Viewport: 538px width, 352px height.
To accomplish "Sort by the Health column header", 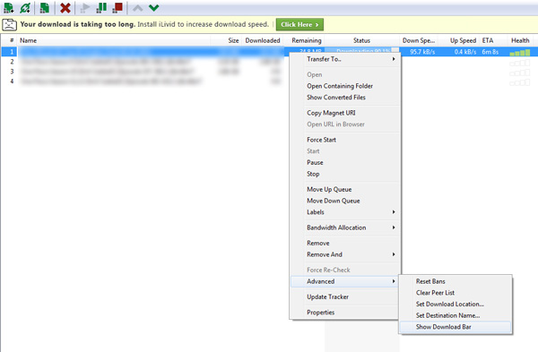I will pyautogui.click(x=520, y=40).
